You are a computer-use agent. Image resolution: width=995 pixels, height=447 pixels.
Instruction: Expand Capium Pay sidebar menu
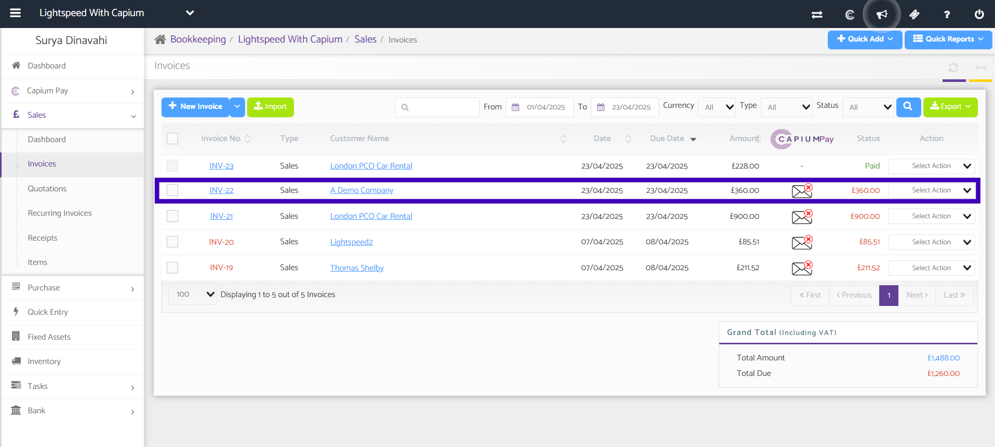(73, 91)
